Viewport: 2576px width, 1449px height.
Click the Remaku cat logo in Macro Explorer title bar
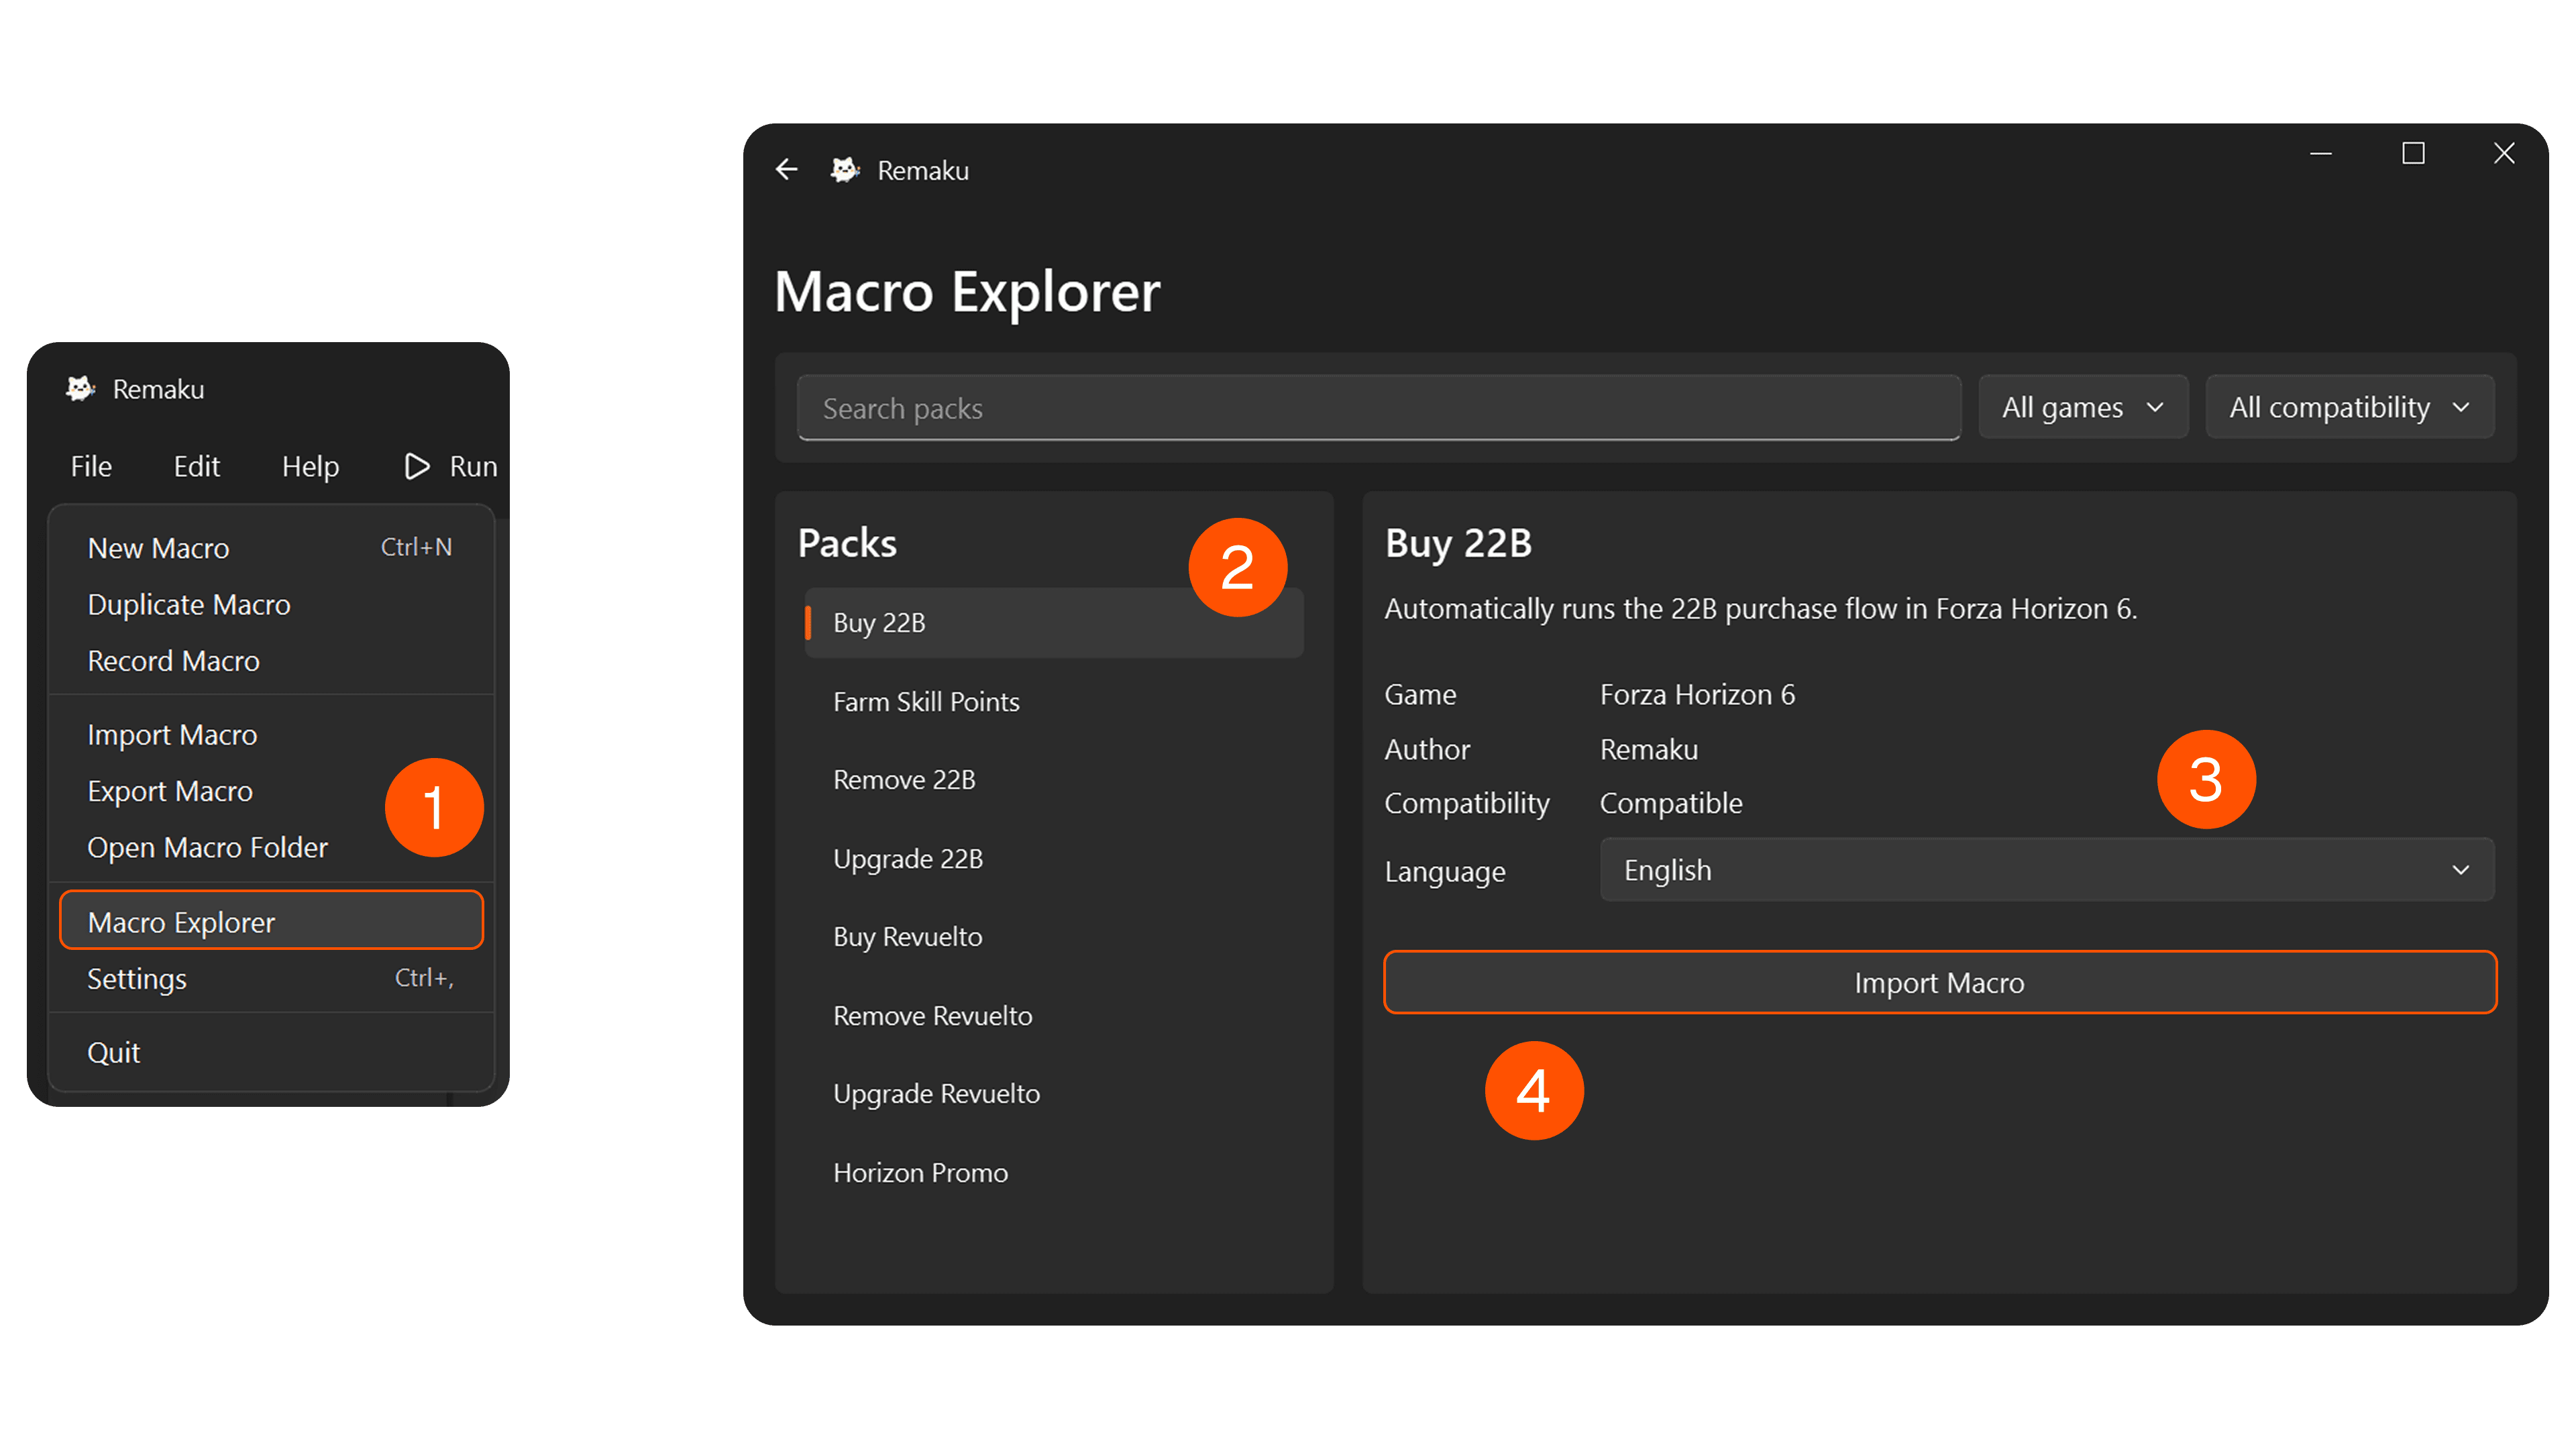pyautogui.click(x=845, y=170)
